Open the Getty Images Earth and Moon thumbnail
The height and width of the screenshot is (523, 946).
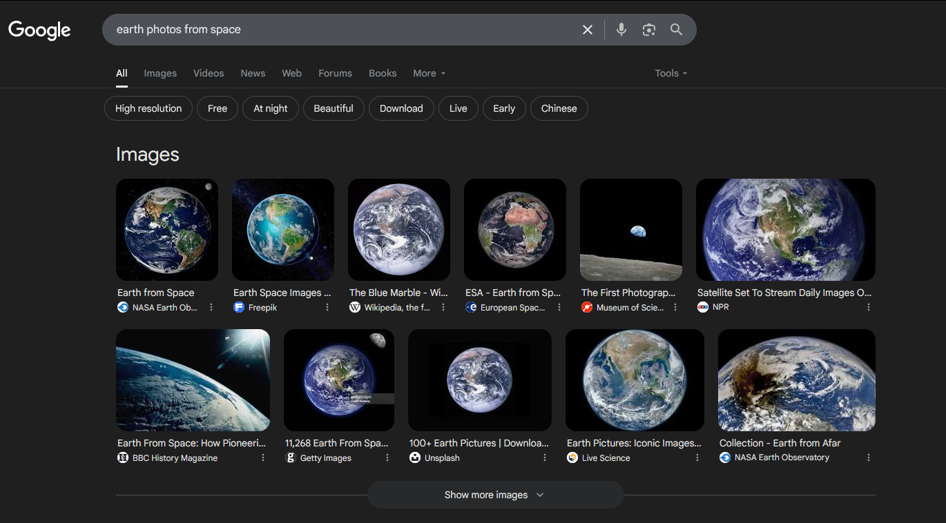click(339, 380)
